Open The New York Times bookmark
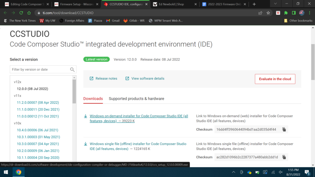Screen dimensions: 315x177 coord(20,20)
